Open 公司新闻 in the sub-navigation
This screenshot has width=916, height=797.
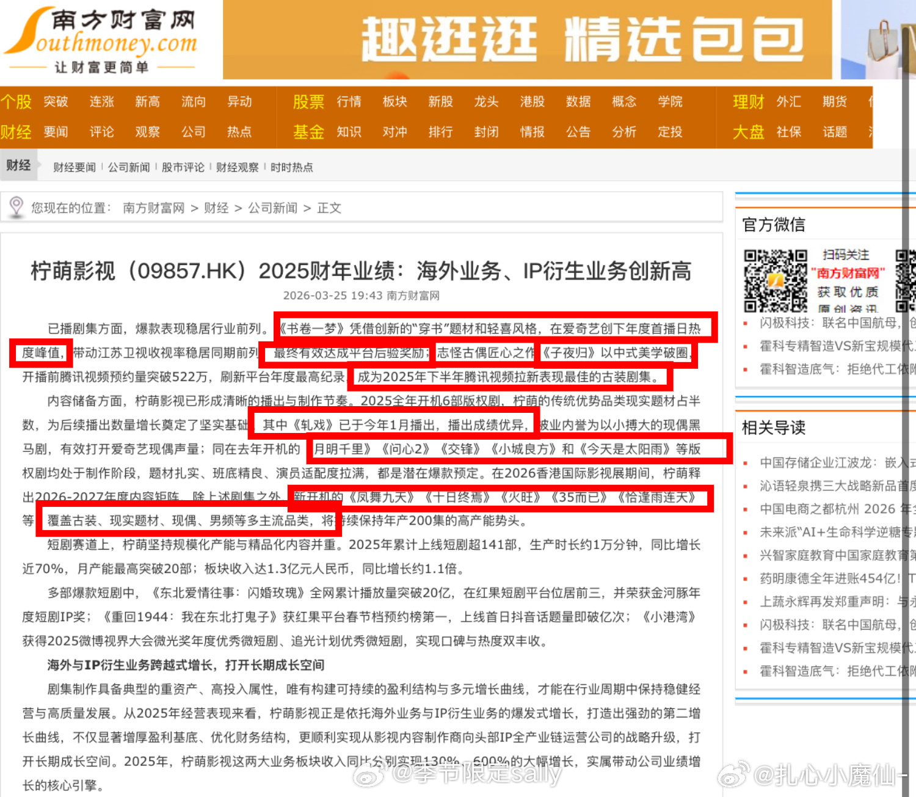tap(128, 167)
